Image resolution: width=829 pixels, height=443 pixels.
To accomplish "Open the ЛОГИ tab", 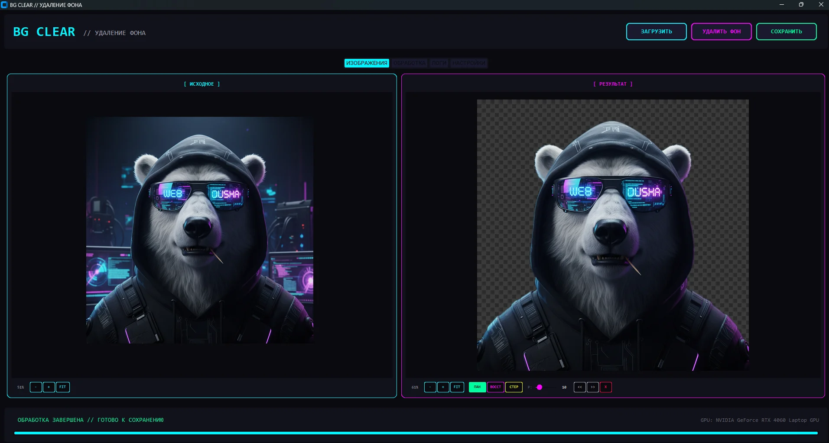I will [439, 63].
